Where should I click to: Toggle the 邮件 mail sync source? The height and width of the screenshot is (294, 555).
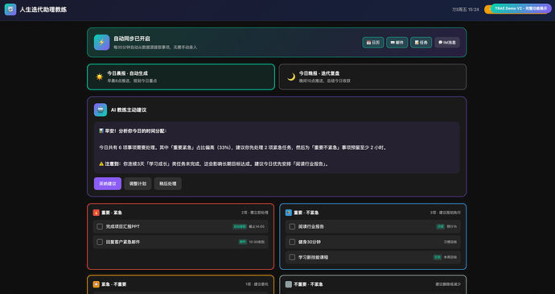(x=397, y=42)
